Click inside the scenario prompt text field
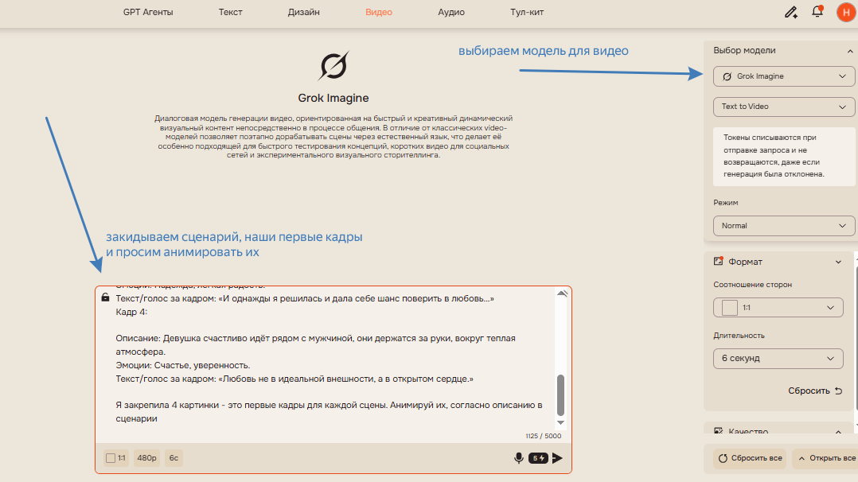This screenshot has height=482, width=858. coord(328,359)
